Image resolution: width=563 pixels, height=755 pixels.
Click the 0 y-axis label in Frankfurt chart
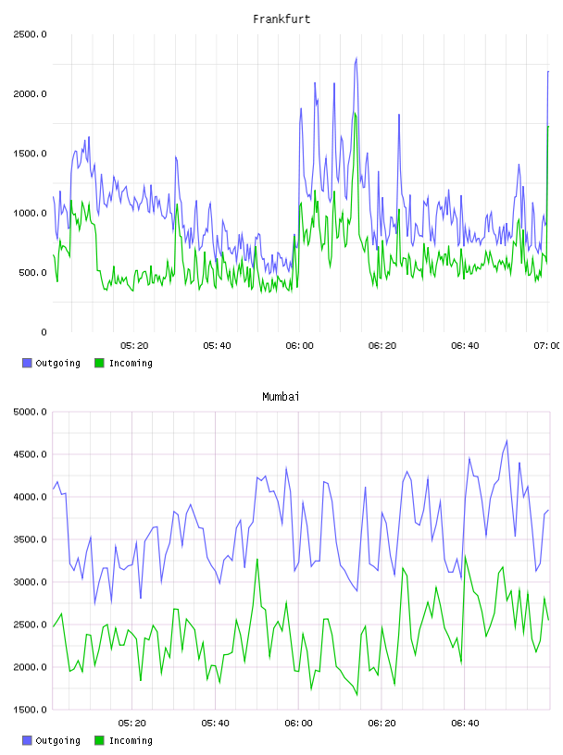pyautogui.click(x=44, y=332)
